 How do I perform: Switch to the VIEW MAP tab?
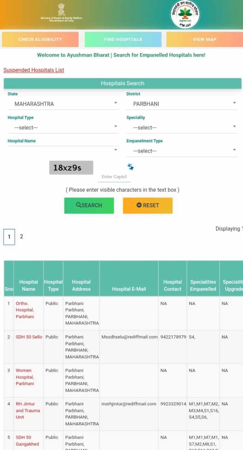coord(205,39)
